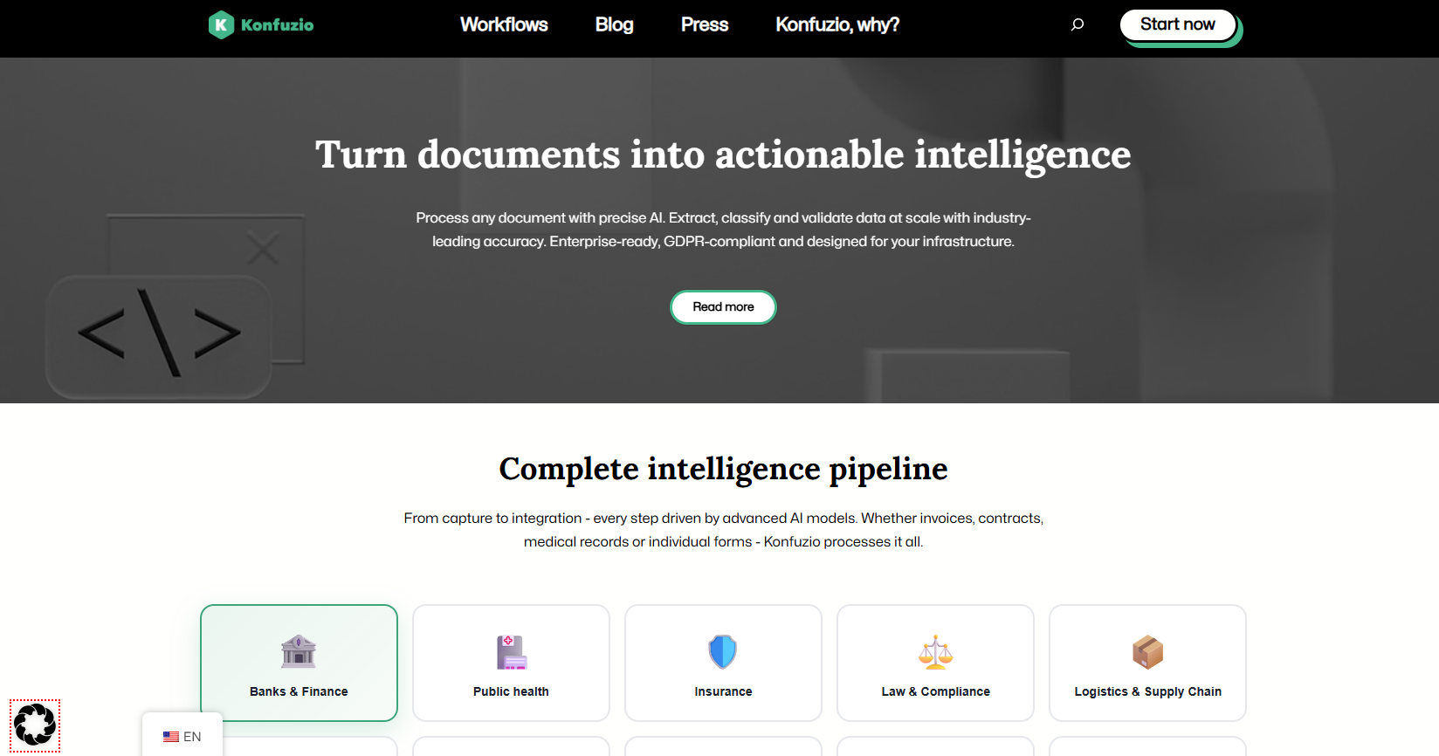Open the Workflows menu
This screenshot has width=1439, height=756.
point(504,24)
